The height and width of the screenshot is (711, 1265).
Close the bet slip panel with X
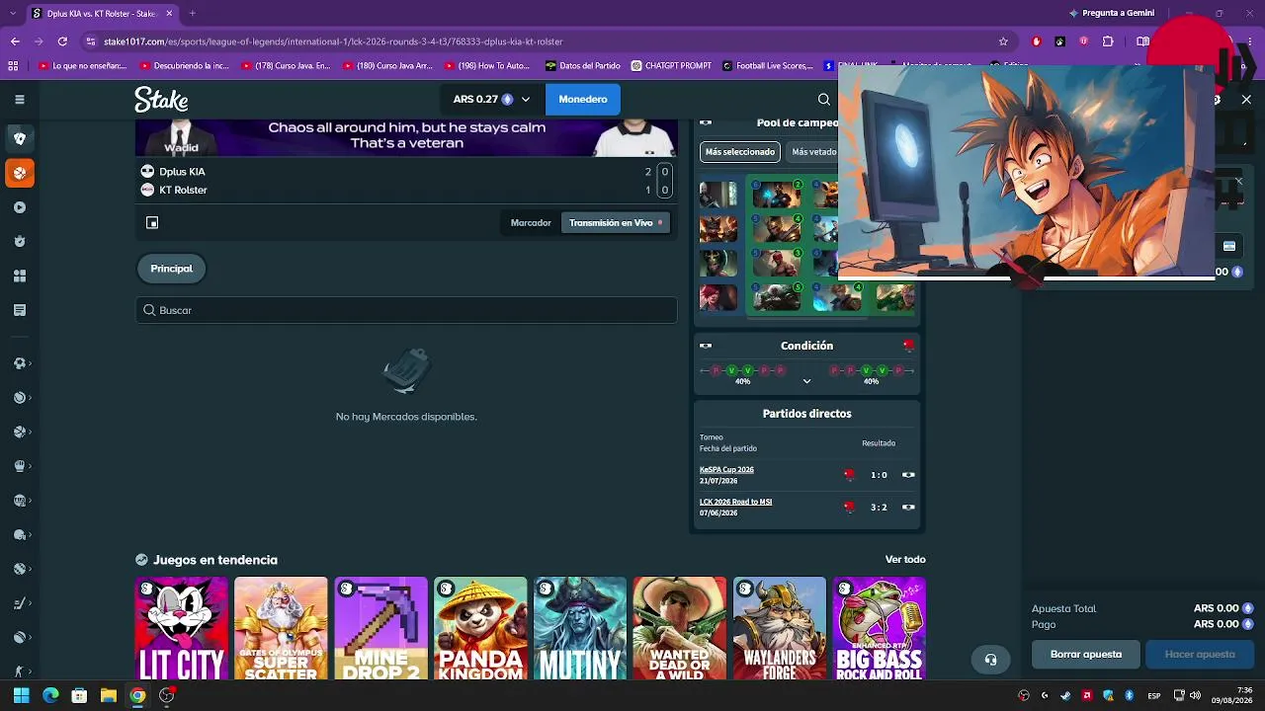coord(1246,99)
